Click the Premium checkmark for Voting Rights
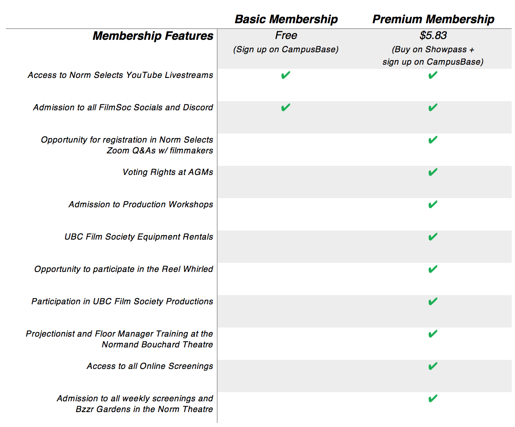Viewport: 515px width, 427px height. click(433, 172)
